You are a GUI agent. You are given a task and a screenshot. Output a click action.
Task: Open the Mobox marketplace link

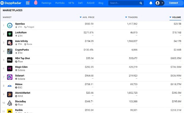click(19, 84)
